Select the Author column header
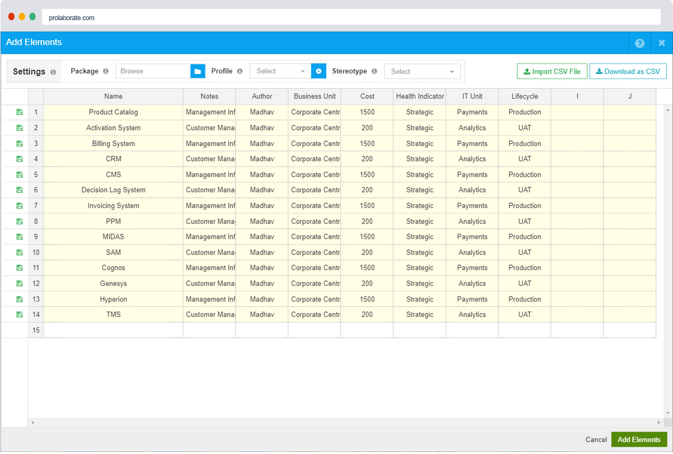 click(x=262, y=96)
